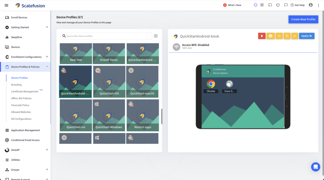Select the QuickStart-Windows profile tile

point(109,115)
